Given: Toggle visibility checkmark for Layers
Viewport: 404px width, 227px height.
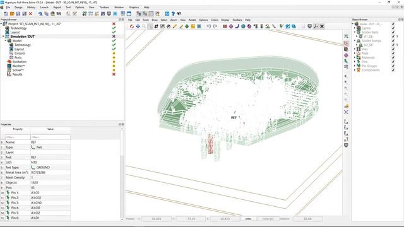Looking at the screenshot, I should [393, 28].
